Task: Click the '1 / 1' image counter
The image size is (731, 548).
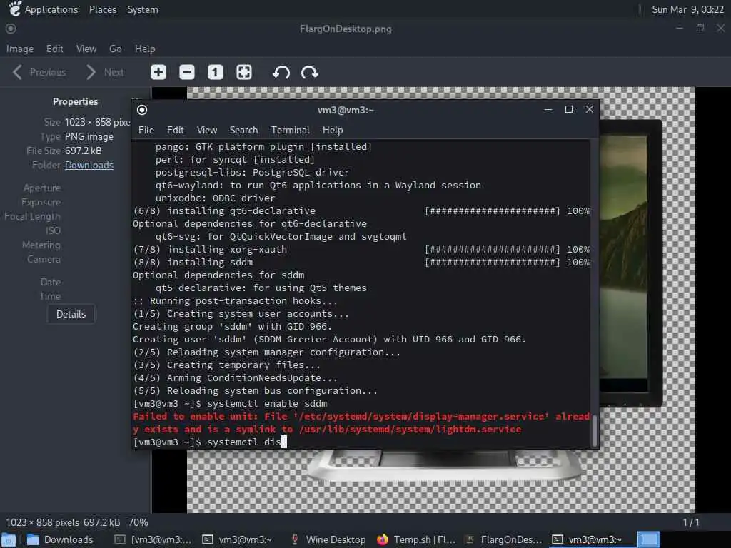Action: (x=691, y=522)
